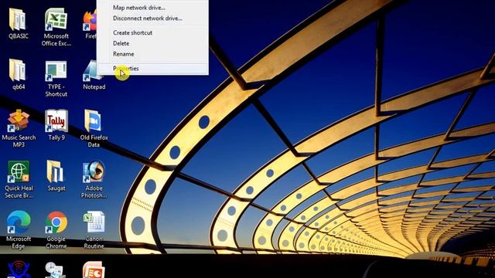This screenshot has height=278, width=495.
Task: Select Rename from the context menu
Action: 152,54
